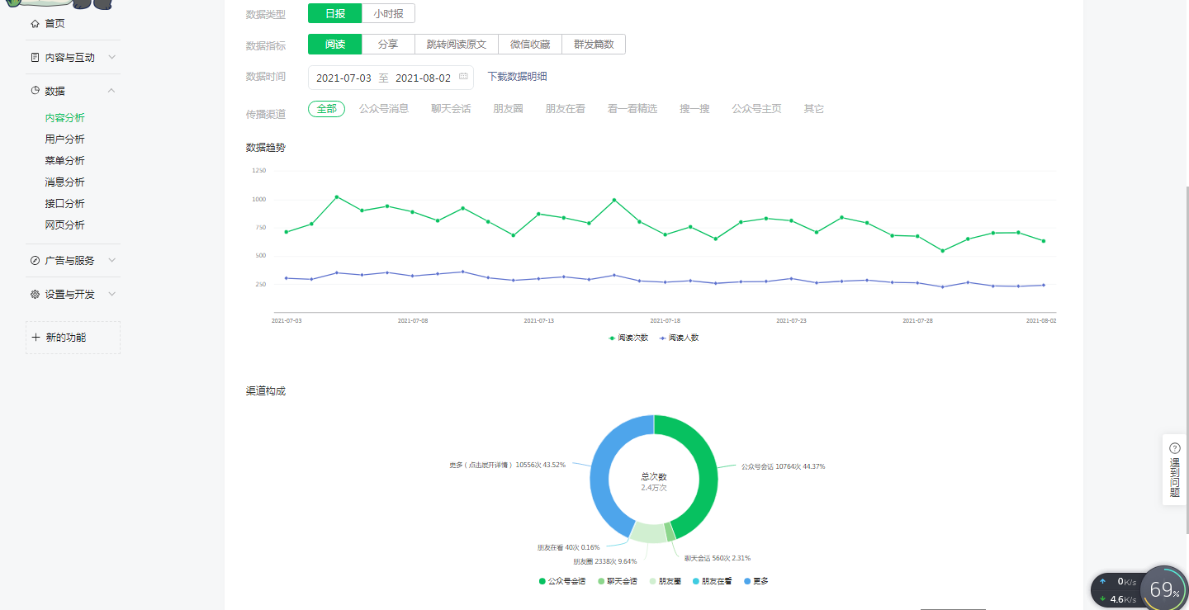The height and width of the screenshot is (610, 1189).
Task: Click the home icon beside 首页
Action: [35, 24]
